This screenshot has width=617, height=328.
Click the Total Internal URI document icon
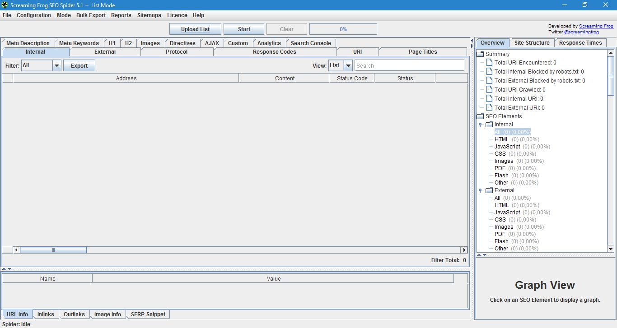pos(489,99)
